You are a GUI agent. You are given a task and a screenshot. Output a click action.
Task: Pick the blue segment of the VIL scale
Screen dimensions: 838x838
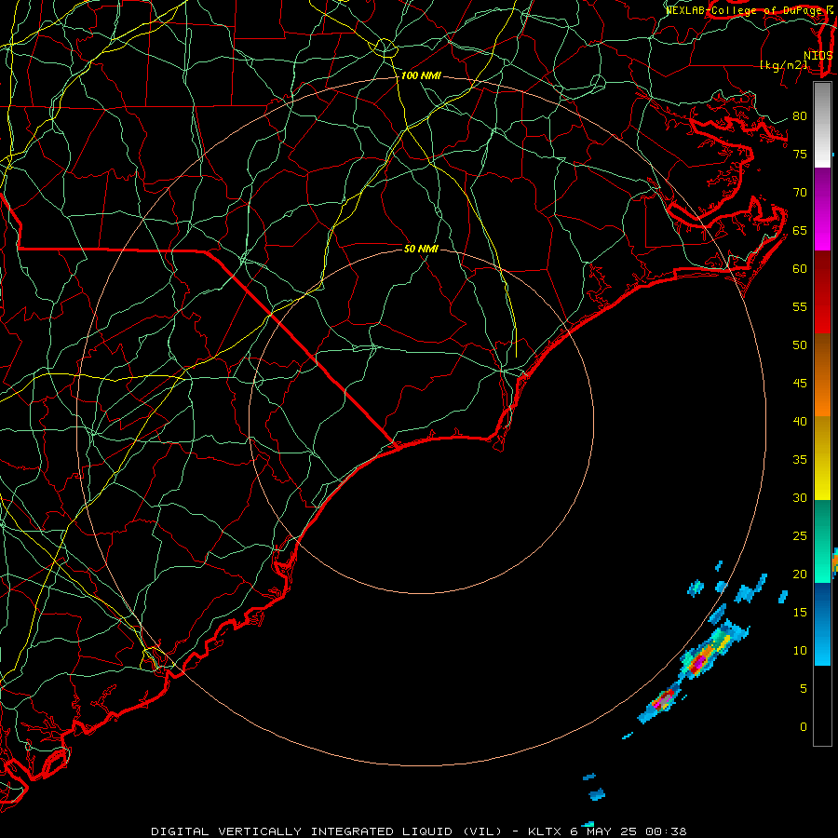click(x=822, y=624)
